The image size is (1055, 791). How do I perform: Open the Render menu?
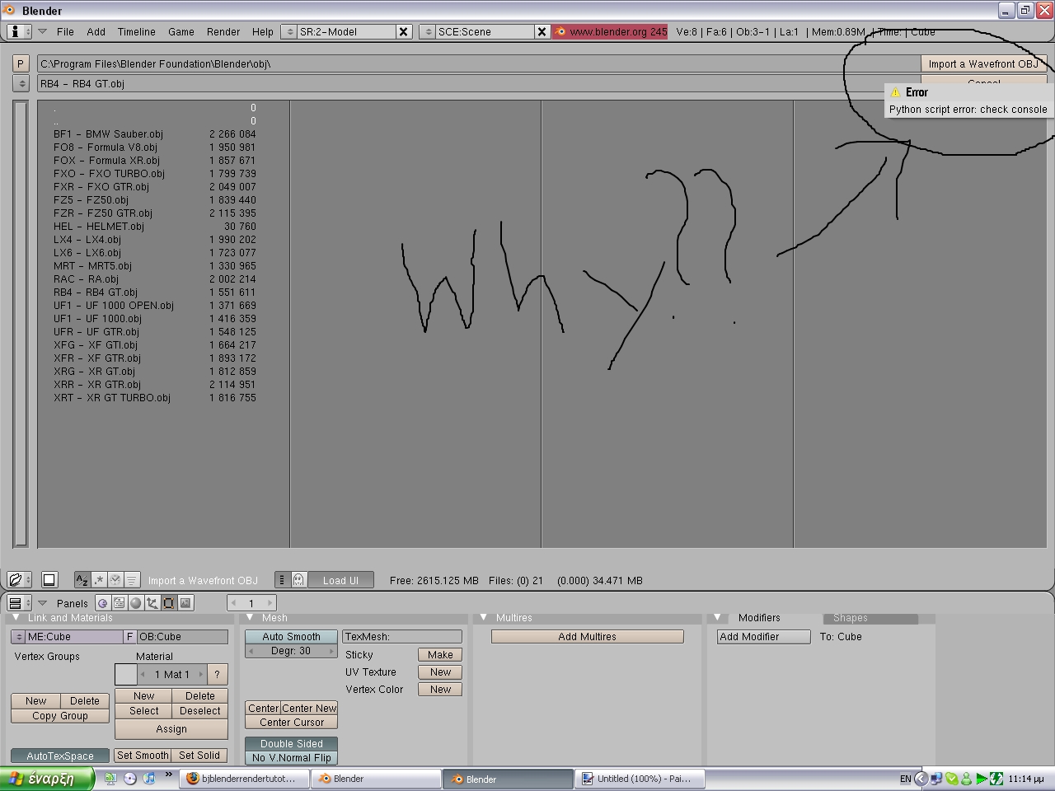point(223,31)
